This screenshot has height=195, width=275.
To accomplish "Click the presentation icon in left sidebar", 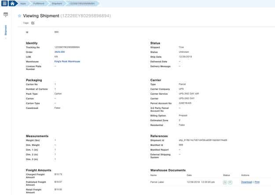I will click(x=6, y=15).
